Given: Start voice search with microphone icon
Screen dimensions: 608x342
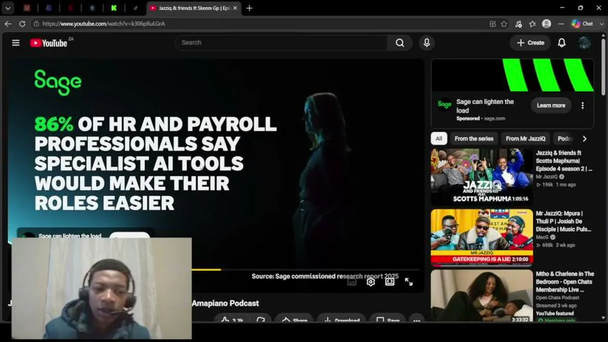Looking at the screenshot, I should [427, 43].
